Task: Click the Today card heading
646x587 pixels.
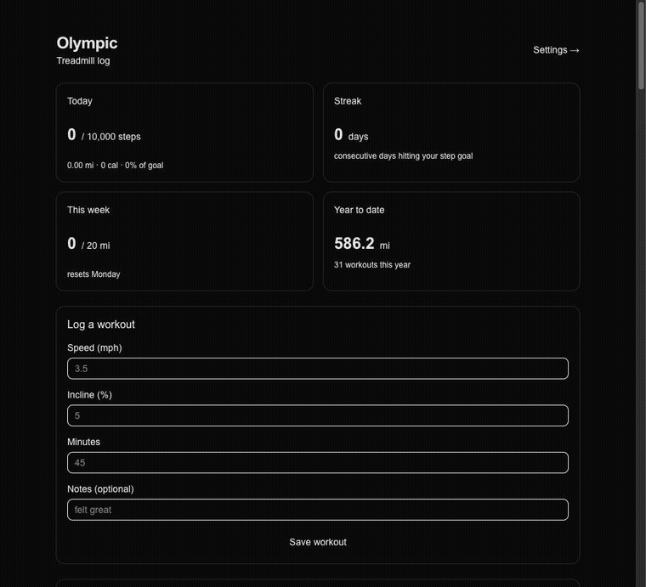Action: click(80, 101)
